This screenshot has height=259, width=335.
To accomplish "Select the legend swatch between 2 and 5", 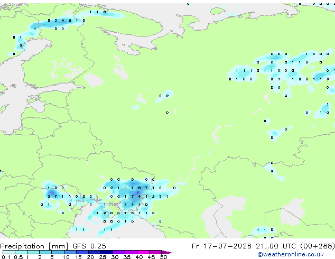I will point(45,252).
